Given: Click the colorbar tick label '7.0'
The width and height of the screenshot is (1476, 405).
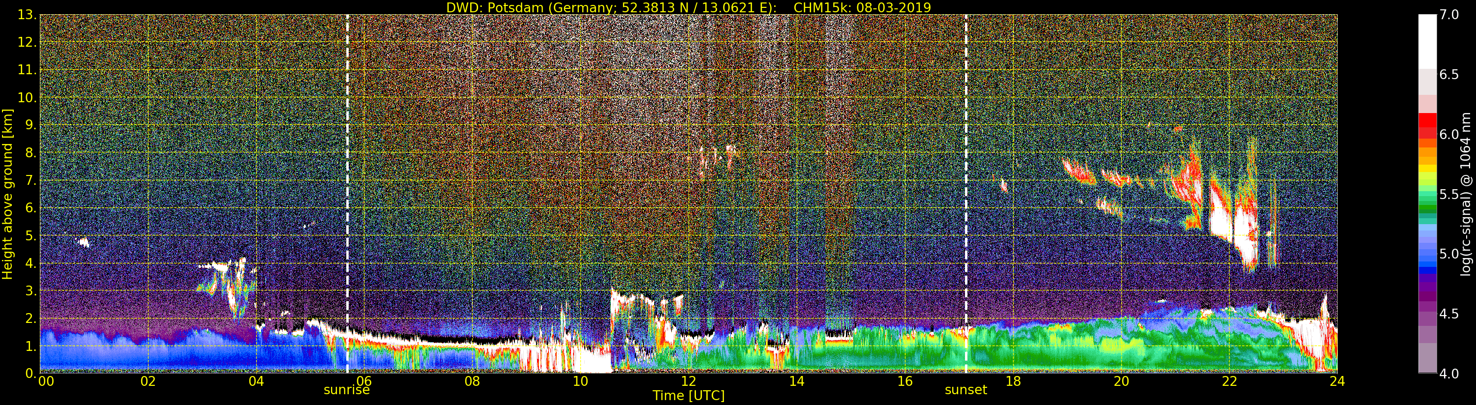Looking at the screenshot, I should tap(1449, 15).
